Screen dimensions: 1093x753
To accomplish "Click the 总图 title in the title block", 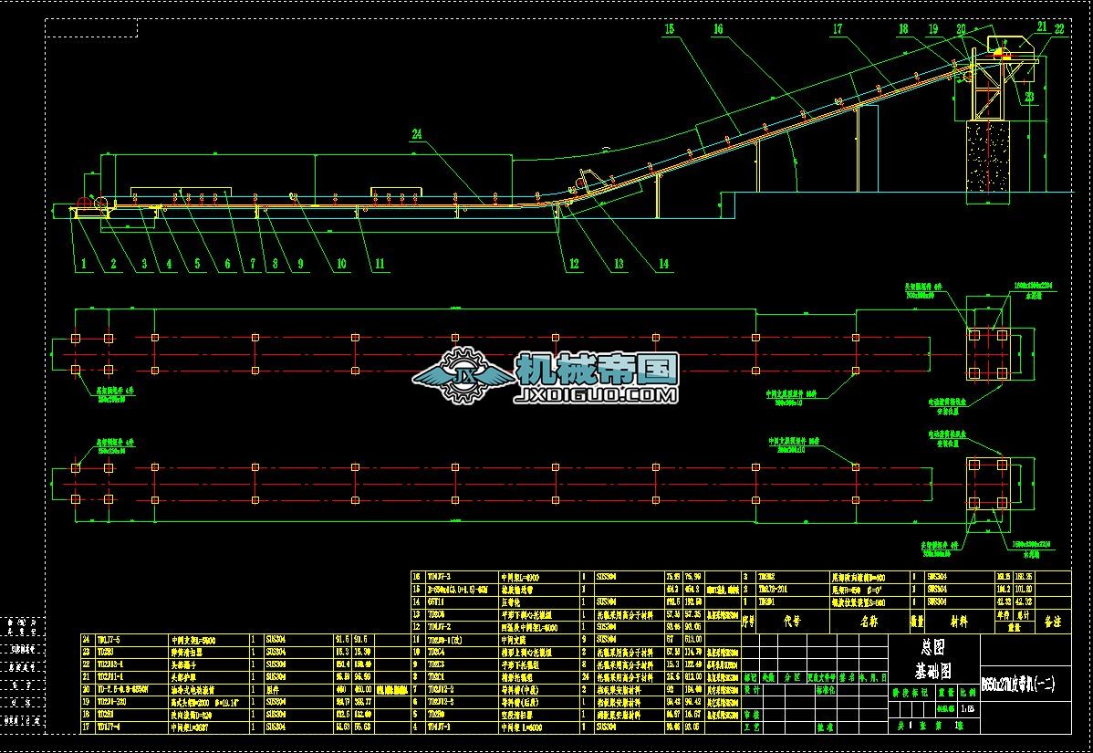I will 932,648.
